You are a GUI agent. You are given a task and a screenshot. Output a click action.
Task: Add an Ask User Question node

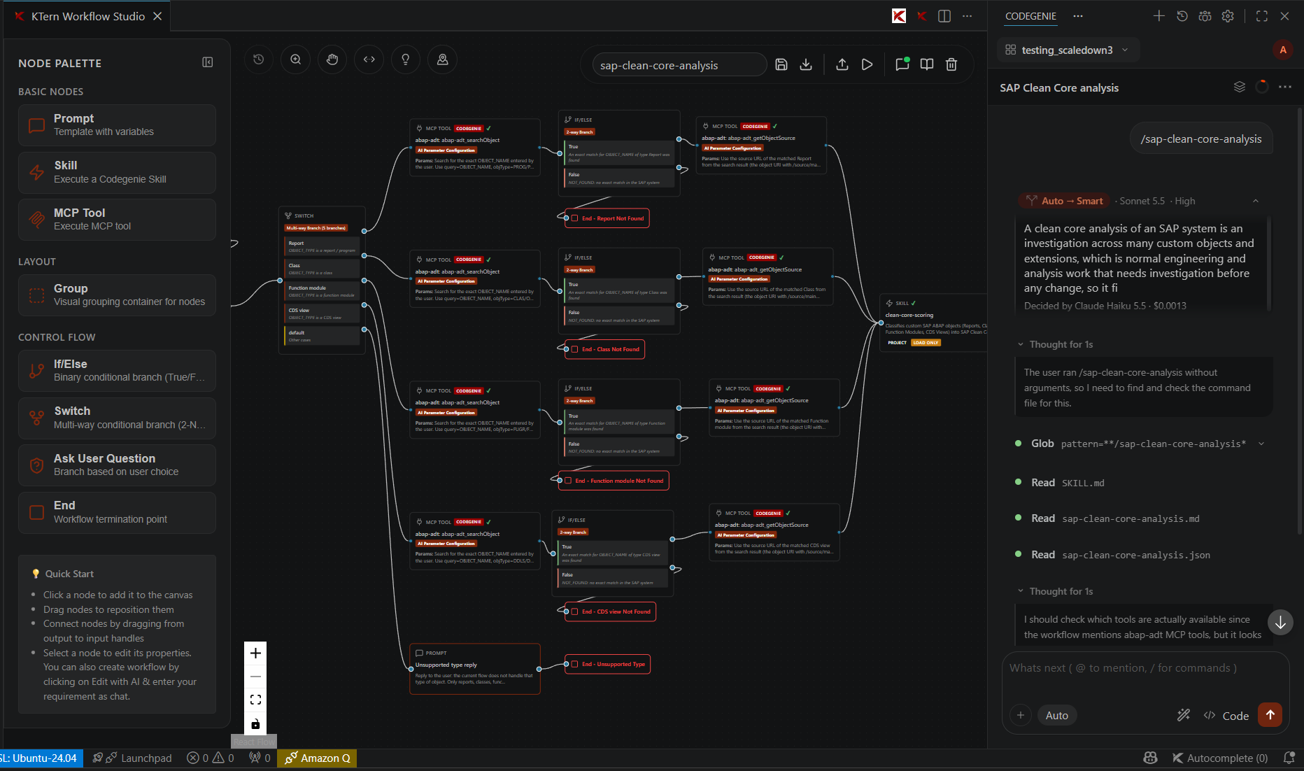click(117, 465)
